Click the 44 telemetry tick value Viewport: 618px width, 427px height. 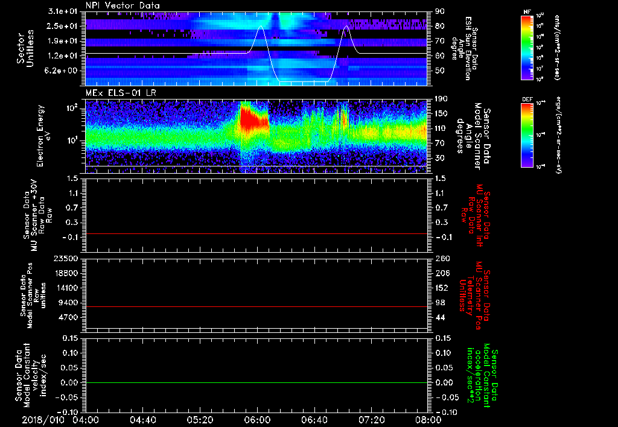(x=440, y=317)
